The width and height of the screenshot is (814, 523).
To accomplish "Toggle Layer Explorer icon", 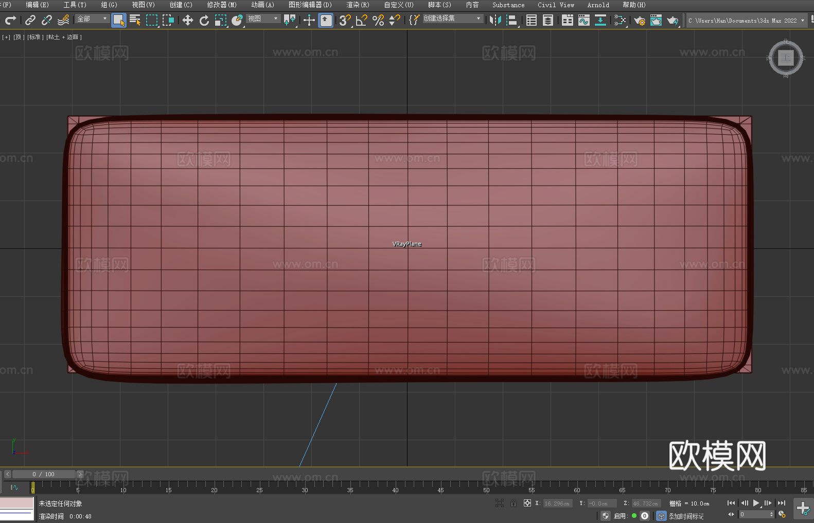I will tap(548, 20).
